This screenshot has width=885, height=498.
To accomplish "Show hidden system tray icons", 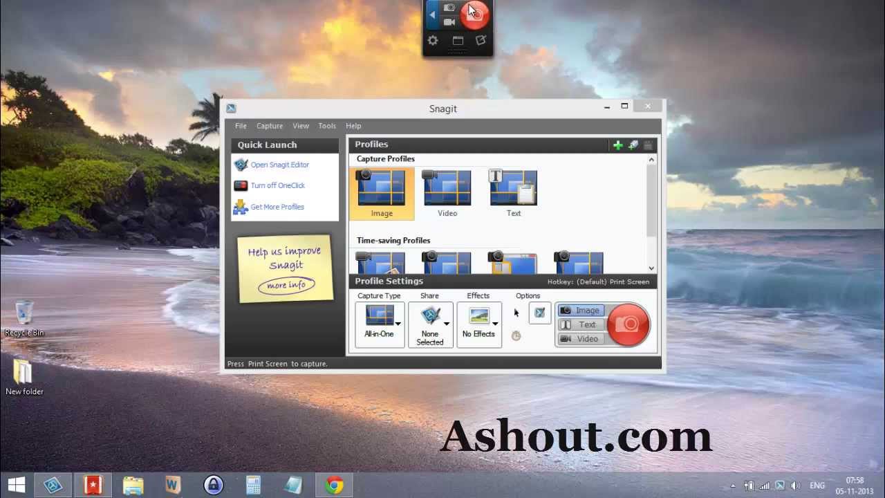I will click(734, 486).
